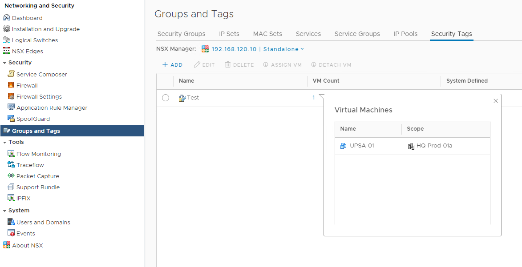The image size is (522, 267).
Task: Click the NSX Edges icon
Action: coord(7,51)
